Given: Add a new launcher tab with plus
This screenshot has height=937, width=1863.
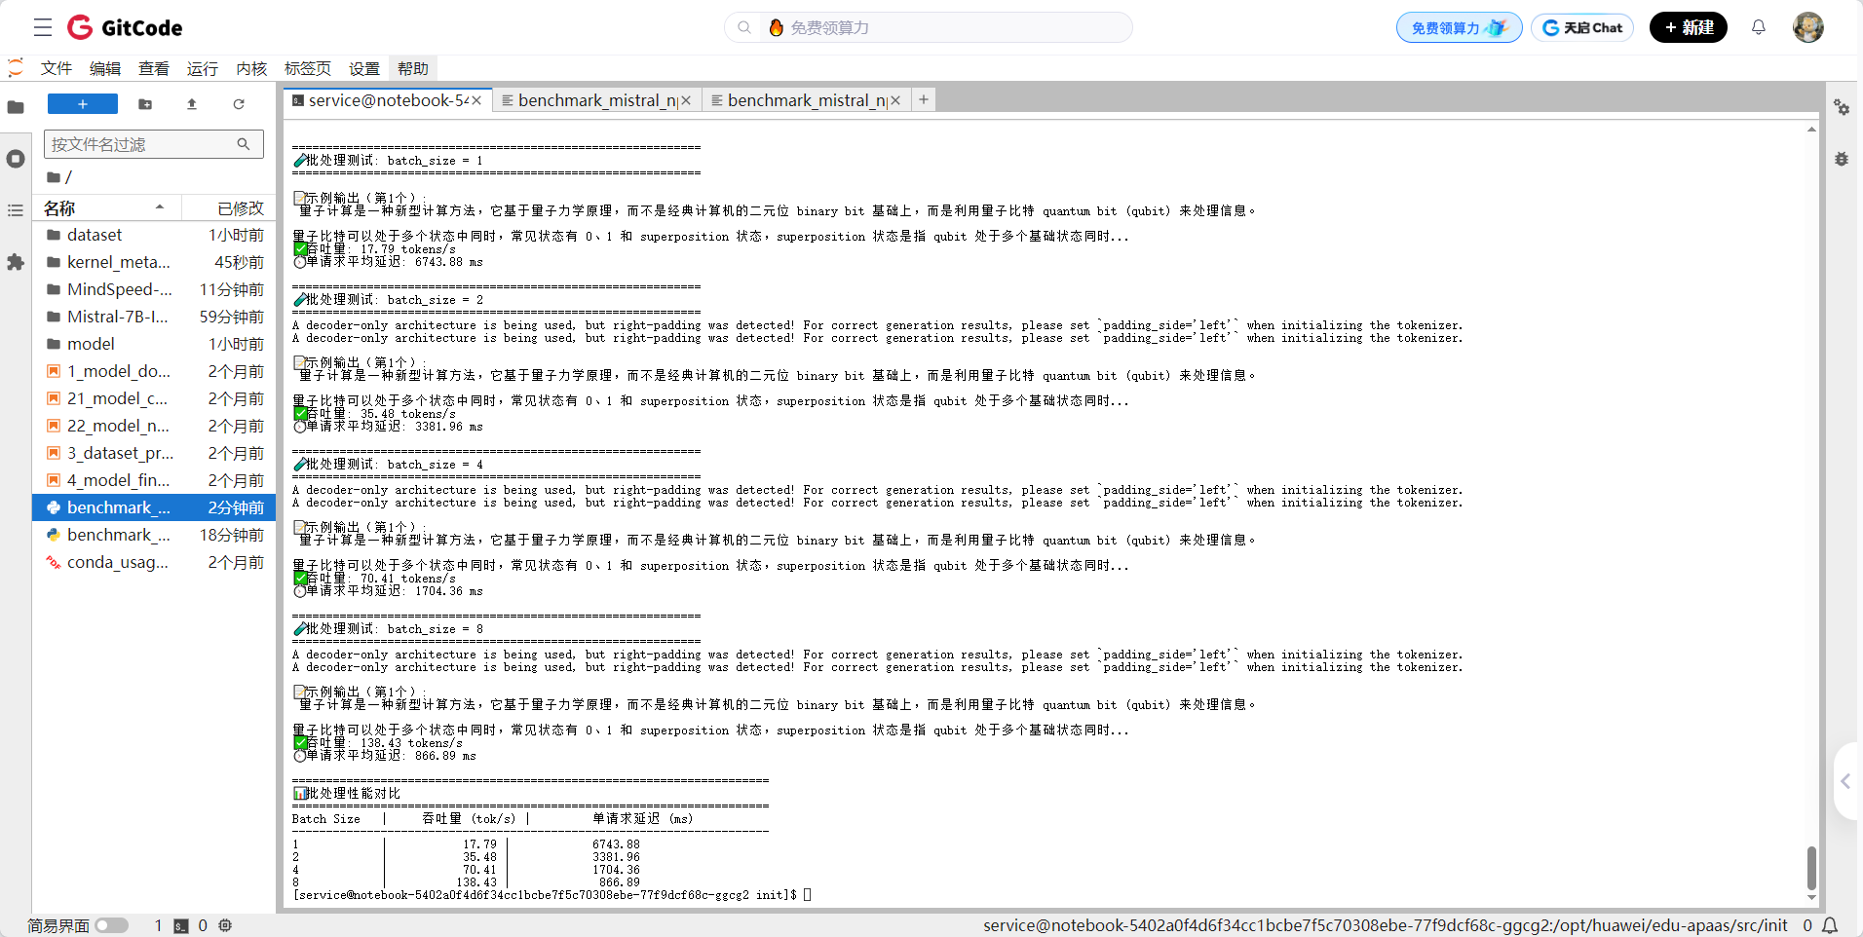Looking at the screenshot, I should 924,99.
